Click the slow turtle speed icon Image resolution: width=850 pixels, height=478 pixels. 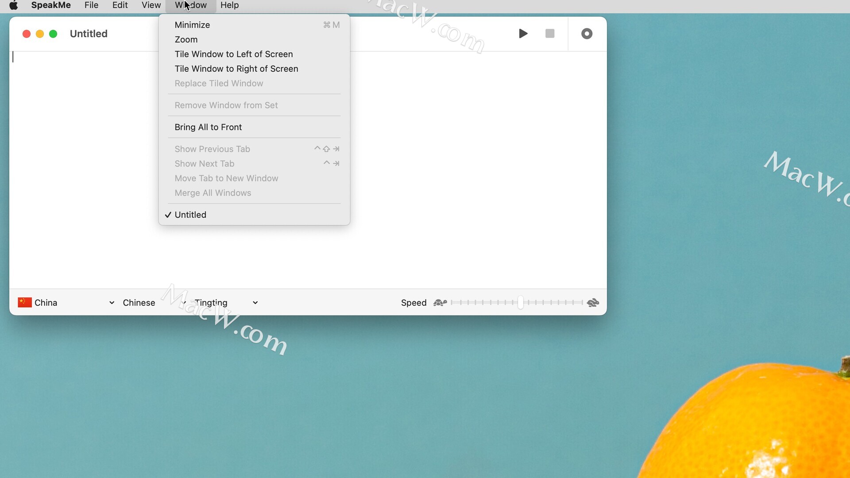(x=440, y=303)
